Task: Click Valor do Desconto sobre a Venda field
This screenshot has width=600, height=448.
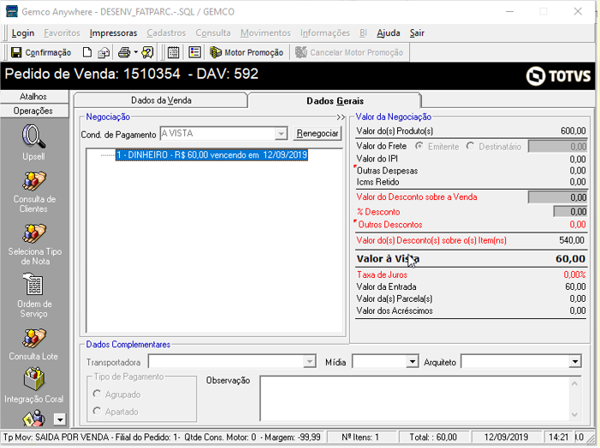Action: [x=557, y=197]
